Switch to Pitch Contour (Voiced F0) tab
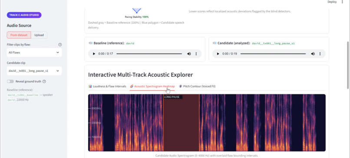 click(x=197, y=86)
